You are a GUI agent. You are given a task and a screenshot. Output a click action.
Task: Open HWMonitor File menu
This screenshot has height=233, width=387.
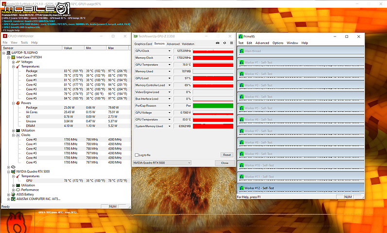[5, 43]
